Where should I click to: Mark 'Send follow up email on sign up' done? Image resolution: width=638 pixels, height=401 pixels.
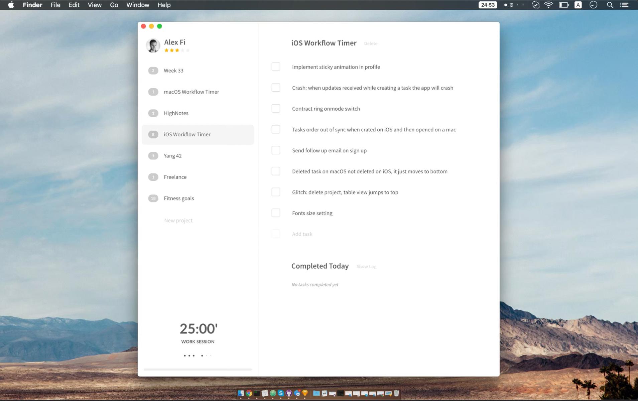point(276,150)
